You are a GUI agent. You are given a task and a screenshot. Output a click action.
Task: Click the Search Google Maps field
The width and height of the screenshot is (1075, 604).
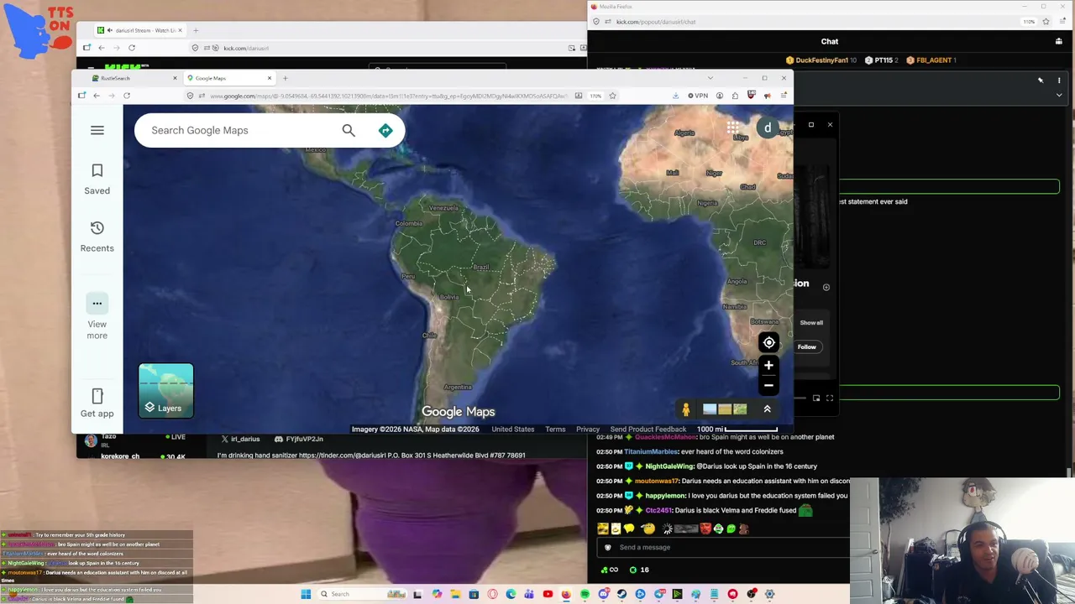(242, 130)
